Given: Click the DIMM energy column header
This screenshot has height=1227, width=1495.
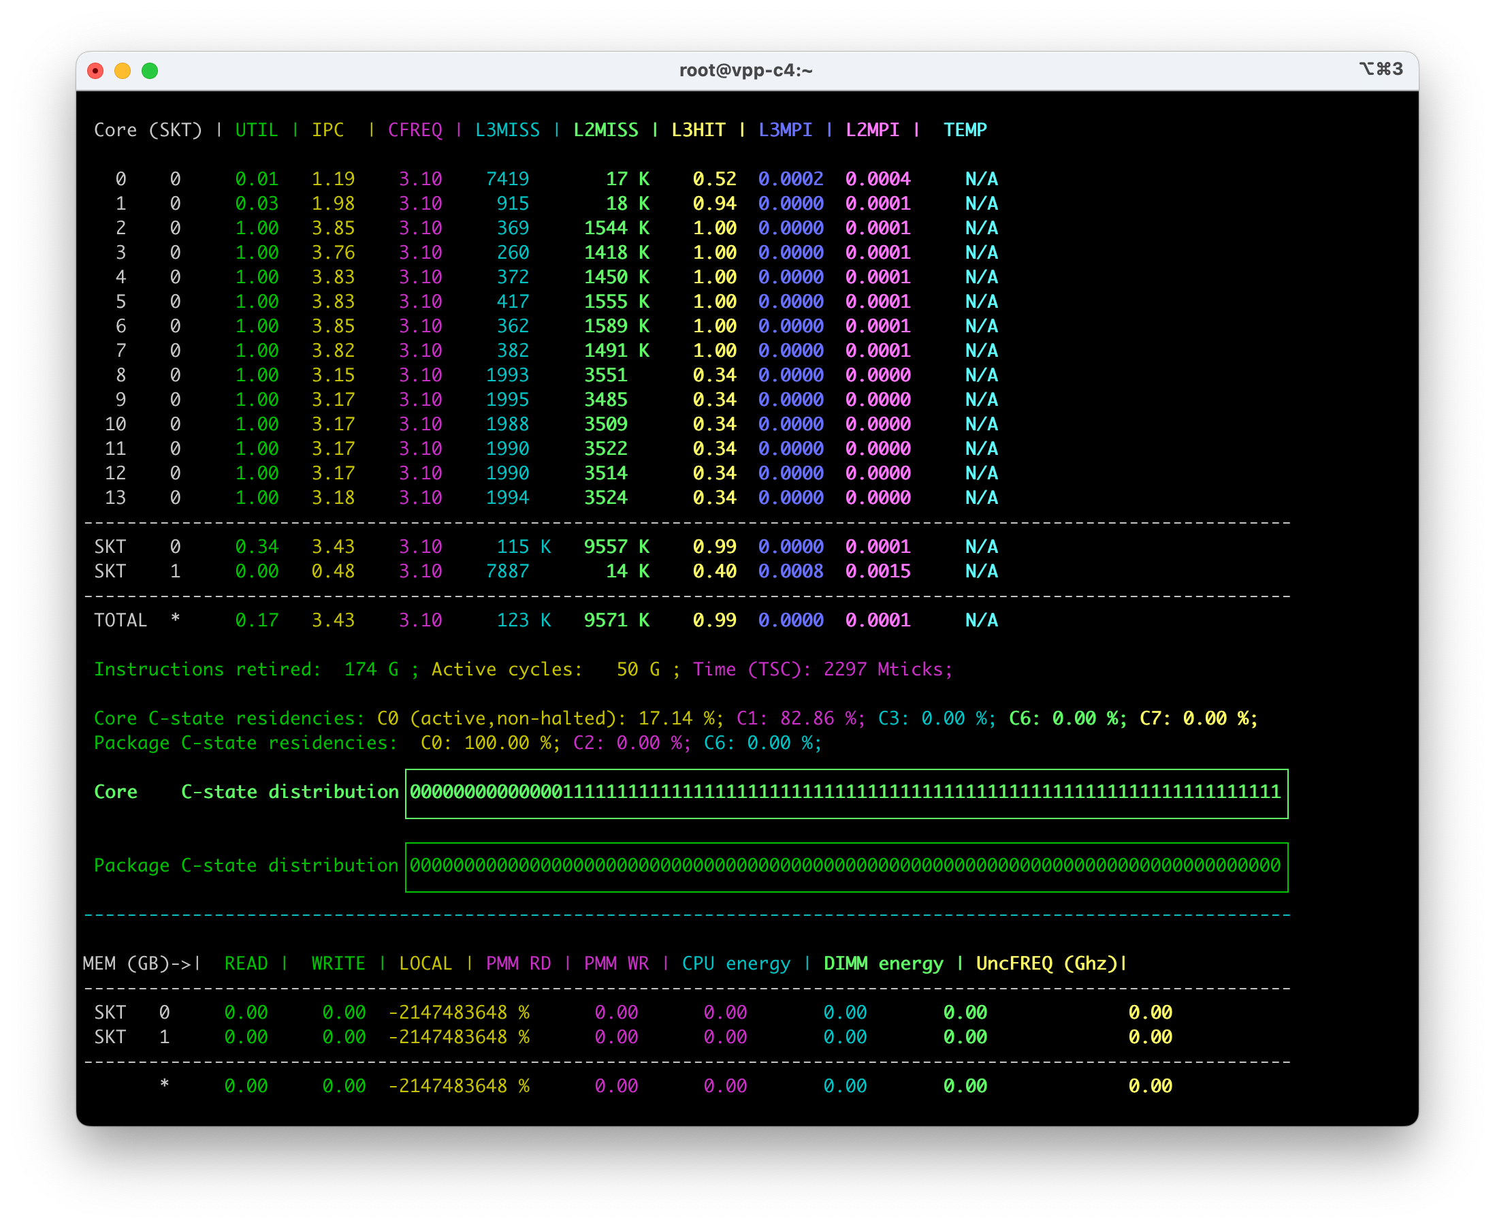Looking at the screenshot, I should pyautogui.click(x=883, y=963).
